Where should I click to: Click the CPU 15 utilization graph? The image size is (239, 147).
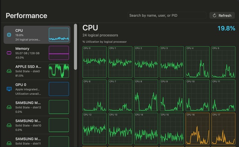[172, 128]
